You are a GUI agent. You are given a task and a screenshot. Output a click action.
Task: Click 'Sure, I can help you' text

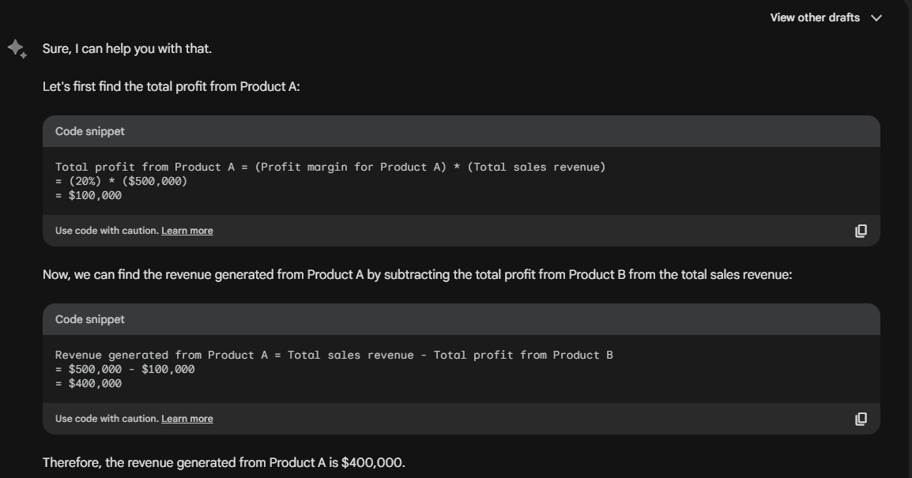126,49
